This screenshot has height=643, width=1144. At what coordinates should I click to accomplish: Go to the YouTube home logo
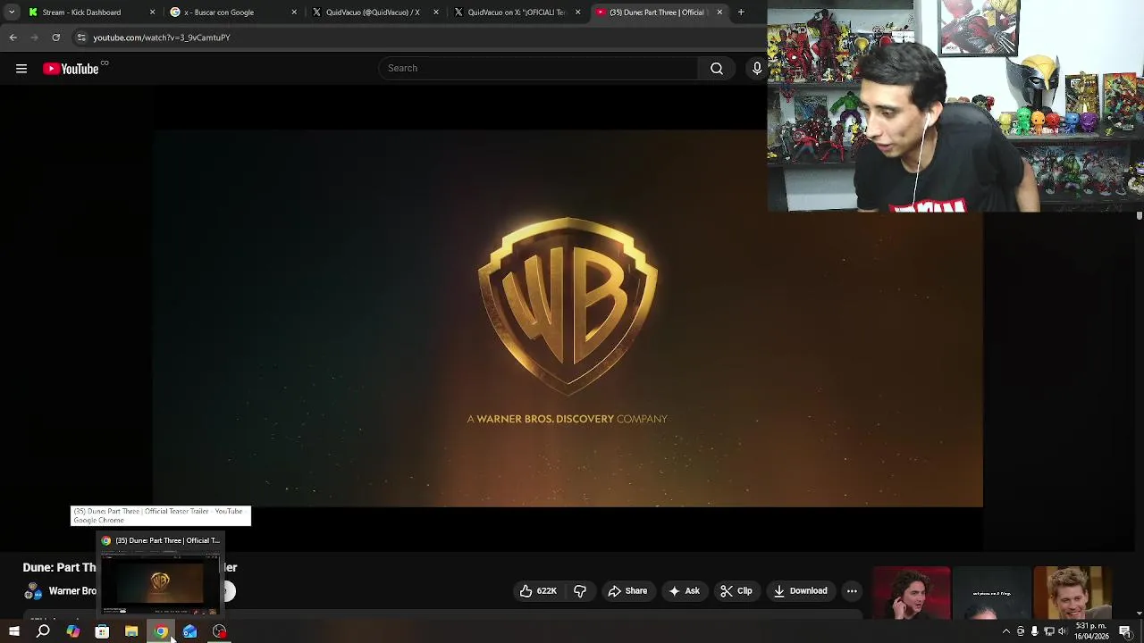tap(71, 69)
